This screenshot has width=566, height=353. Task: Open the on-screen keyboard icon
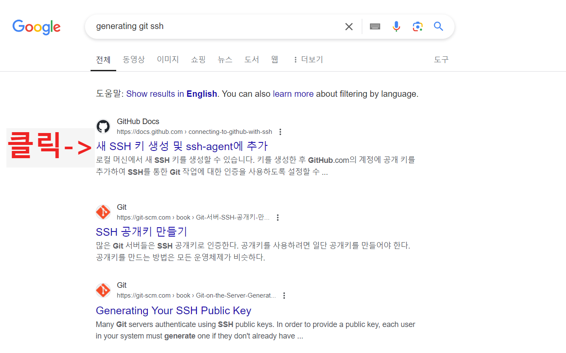(x=375, y=26)
